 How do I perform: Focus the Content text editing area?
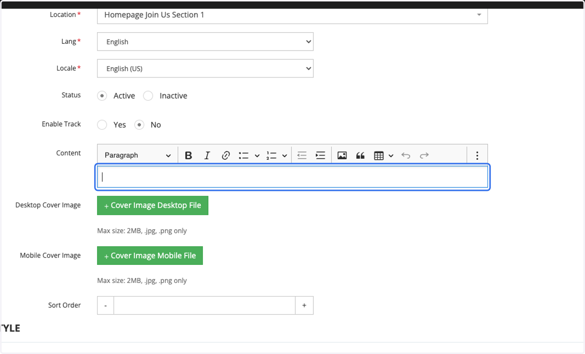(292, 177)
